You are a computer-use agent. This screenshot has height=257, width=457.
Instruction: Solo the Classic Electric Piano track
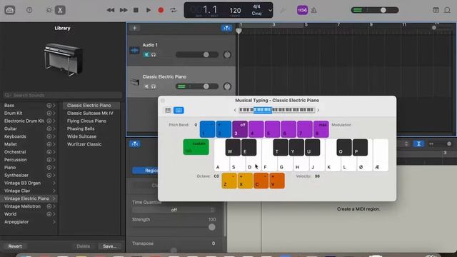pyautogui.click(x=154, y=86)
